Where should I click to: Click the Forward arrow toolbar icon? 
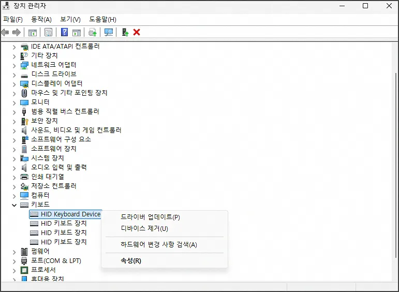pyautogui.click(x=17, y=32)
